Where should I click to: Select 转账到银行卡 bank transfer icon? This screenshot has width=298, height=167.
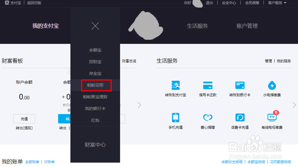[240, 85]
